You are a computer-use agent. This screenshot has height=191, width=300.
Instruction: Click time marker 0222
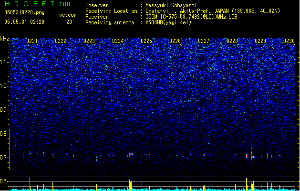61,41
